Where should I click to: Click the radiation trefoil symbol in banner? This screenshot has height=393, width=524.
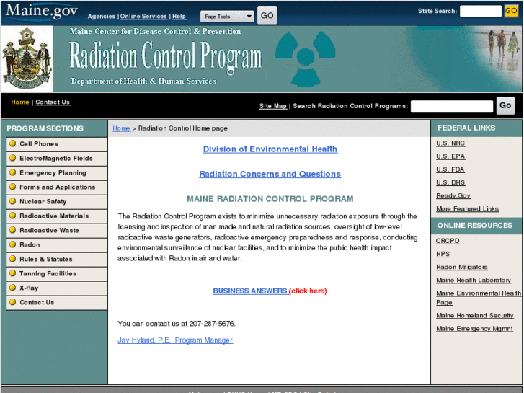tap(305, 58)
